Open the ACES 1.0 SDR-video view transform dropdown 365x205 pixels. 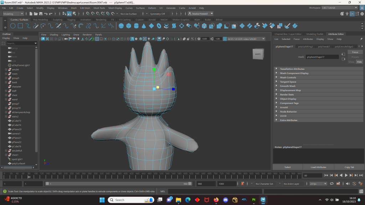[246, 39]
